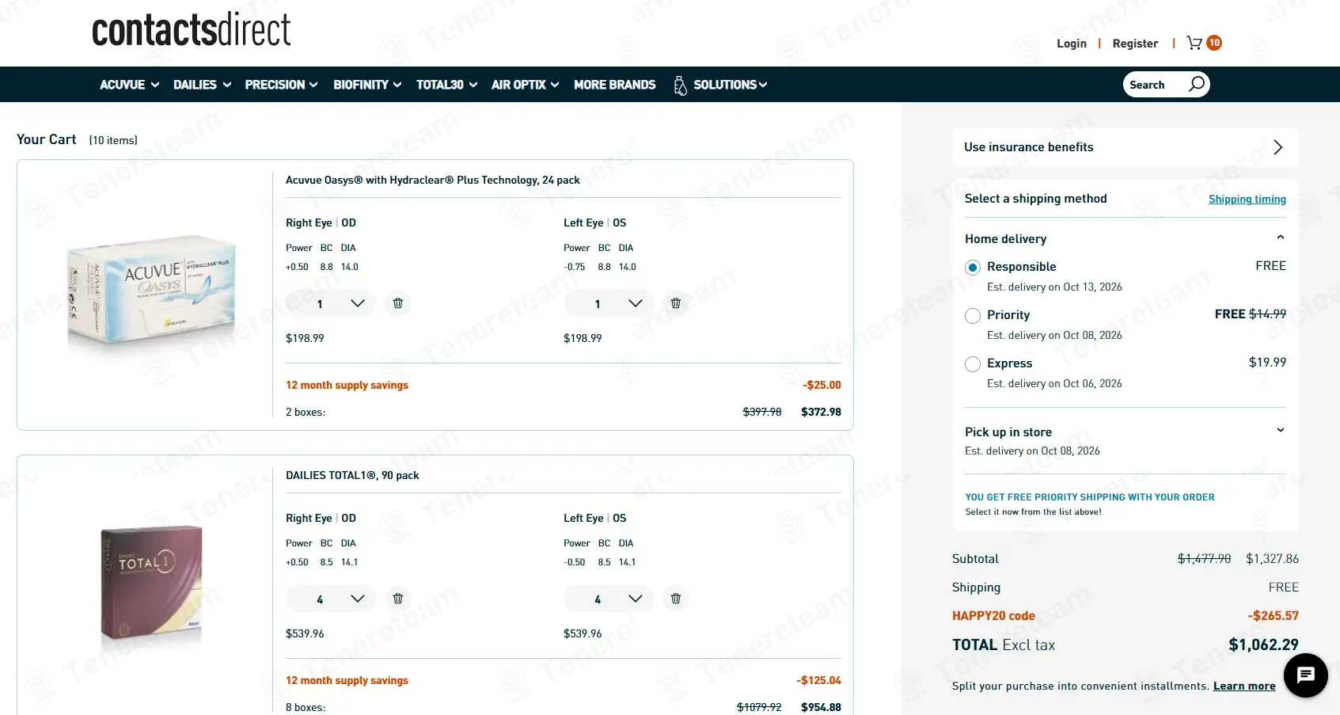Open the AIR OPTIX menu

(x=525, y=85)
